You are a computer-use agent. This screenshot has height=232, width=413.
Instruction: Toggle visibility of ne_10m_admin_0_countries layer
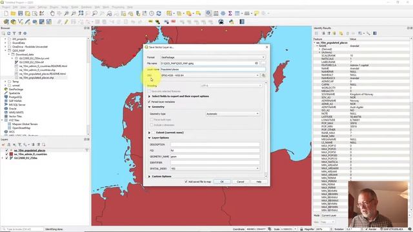[x=7, y=154]
